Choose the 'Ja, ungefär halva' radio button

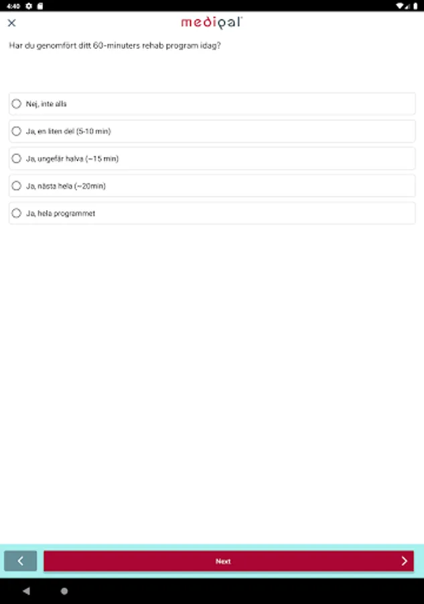[17, 159]
